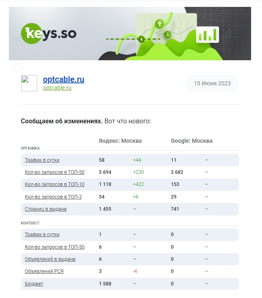Open the Кол-во запросов в ТОП-3 link
The width and height of the screenshot is (262, 298).
53,197
